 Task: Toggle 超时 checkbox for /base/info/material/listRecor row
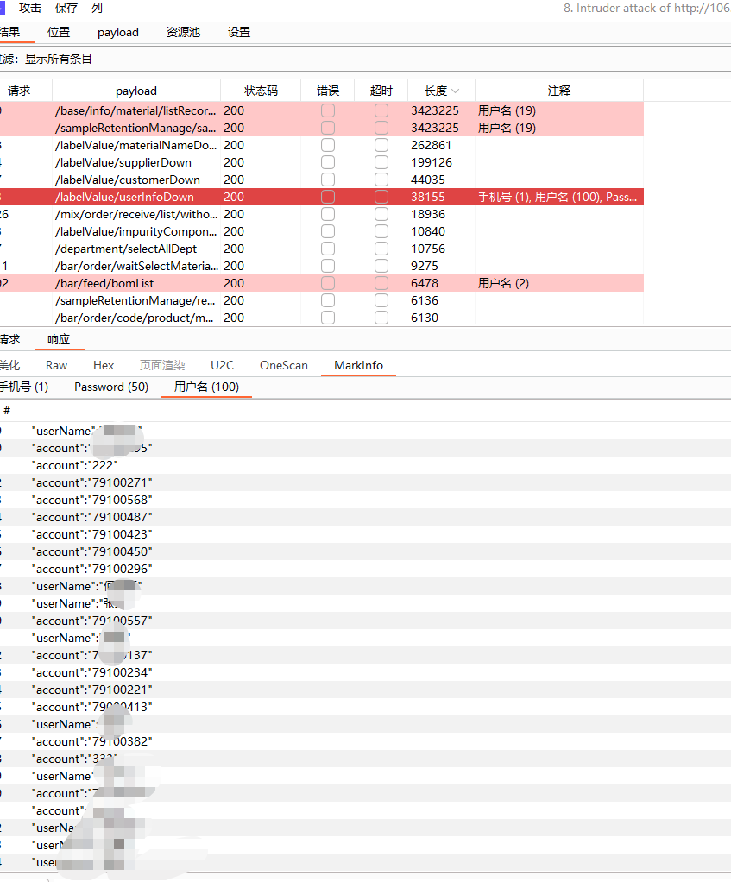pyautogui.click(x=381, y=110)
